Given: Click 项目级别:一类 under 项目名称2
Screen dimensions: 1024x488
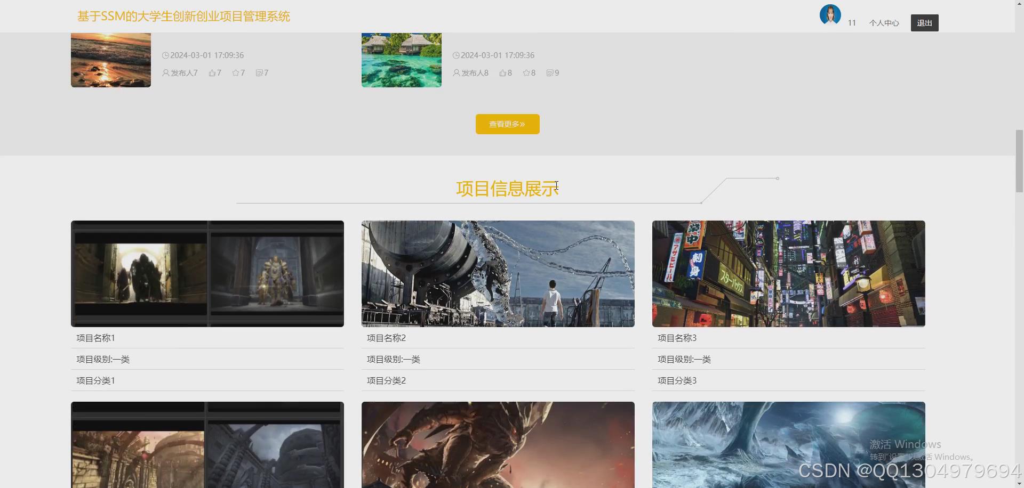Looking at the screenshot, I should click(x=394, y=360).
